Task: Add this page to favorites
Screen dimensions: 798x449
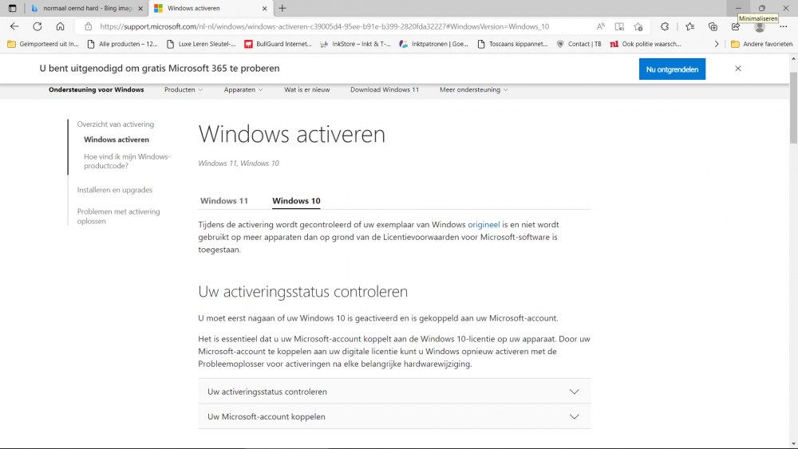Action: tap(638, 26)
